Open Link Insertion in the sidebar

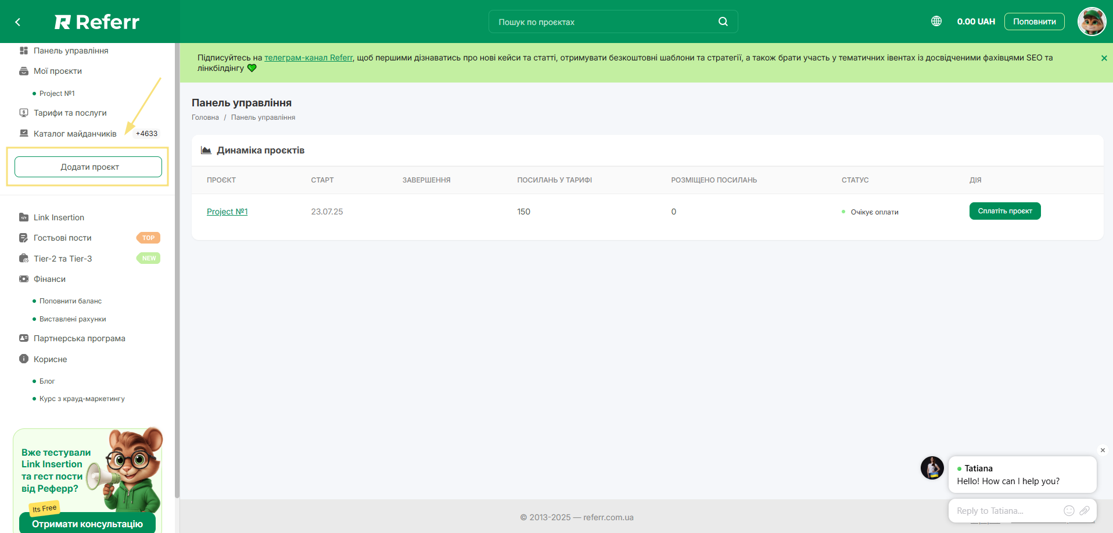(59, 217)
